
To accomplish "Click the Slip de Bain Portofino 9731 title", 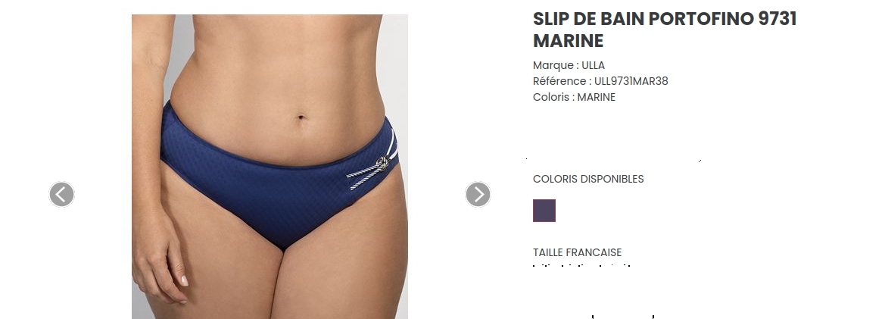I will [664, 30].
